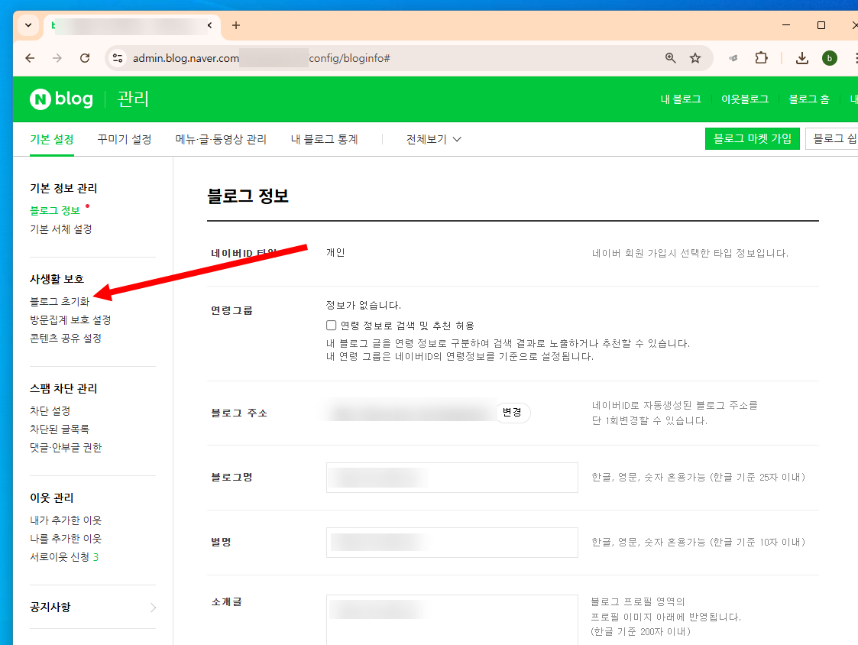Open 블로그 초기화 in sidebar
This screenshot has width=858, height=645.
click(60, 301)
